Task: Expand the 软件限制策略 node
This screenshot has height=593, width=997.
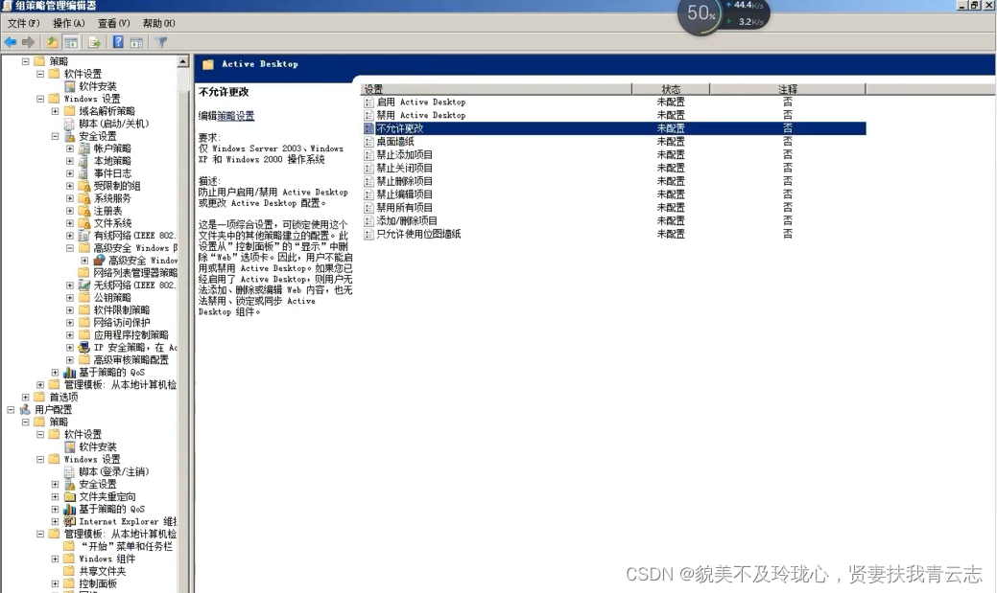Action: (x=70, y=310)
